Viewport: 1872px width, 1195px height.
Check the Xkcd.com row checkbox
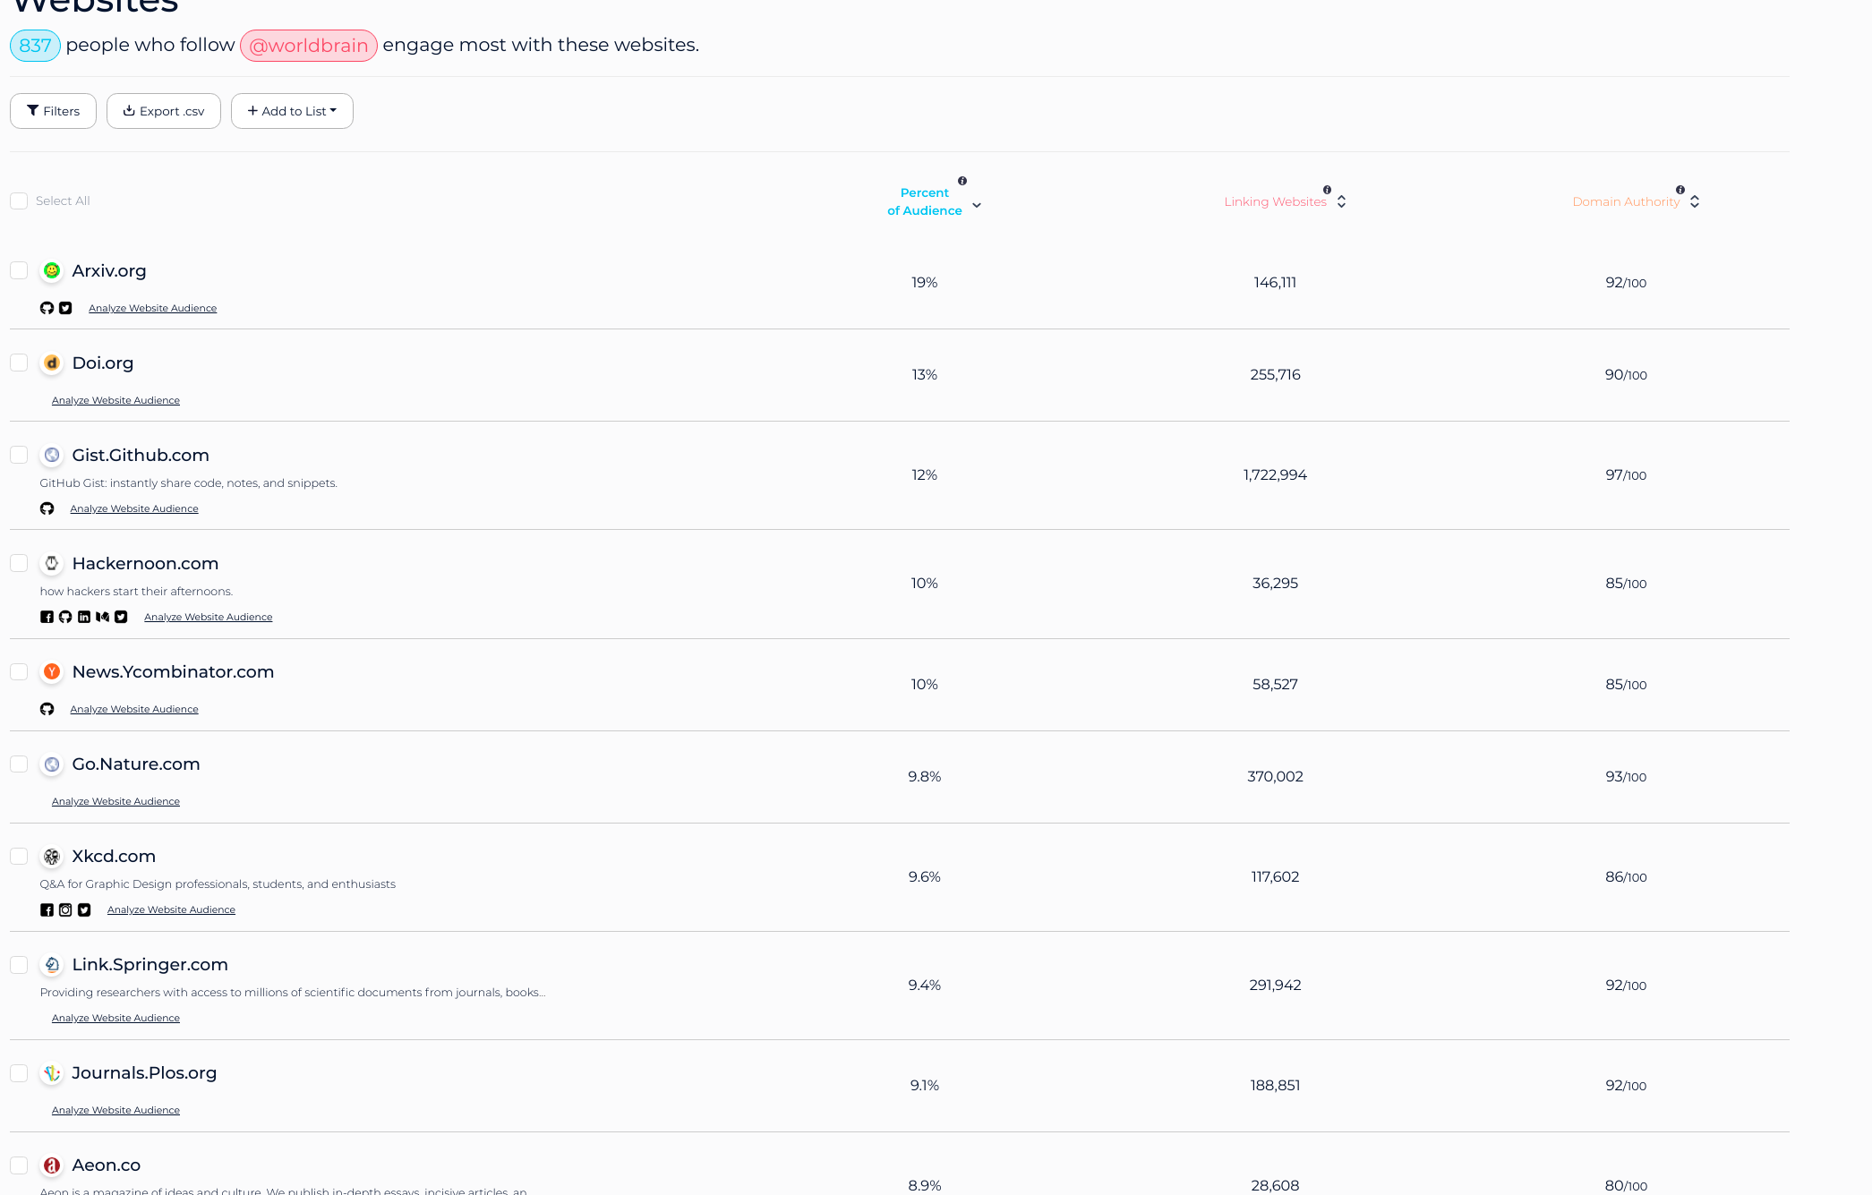(x=19, y=856)
